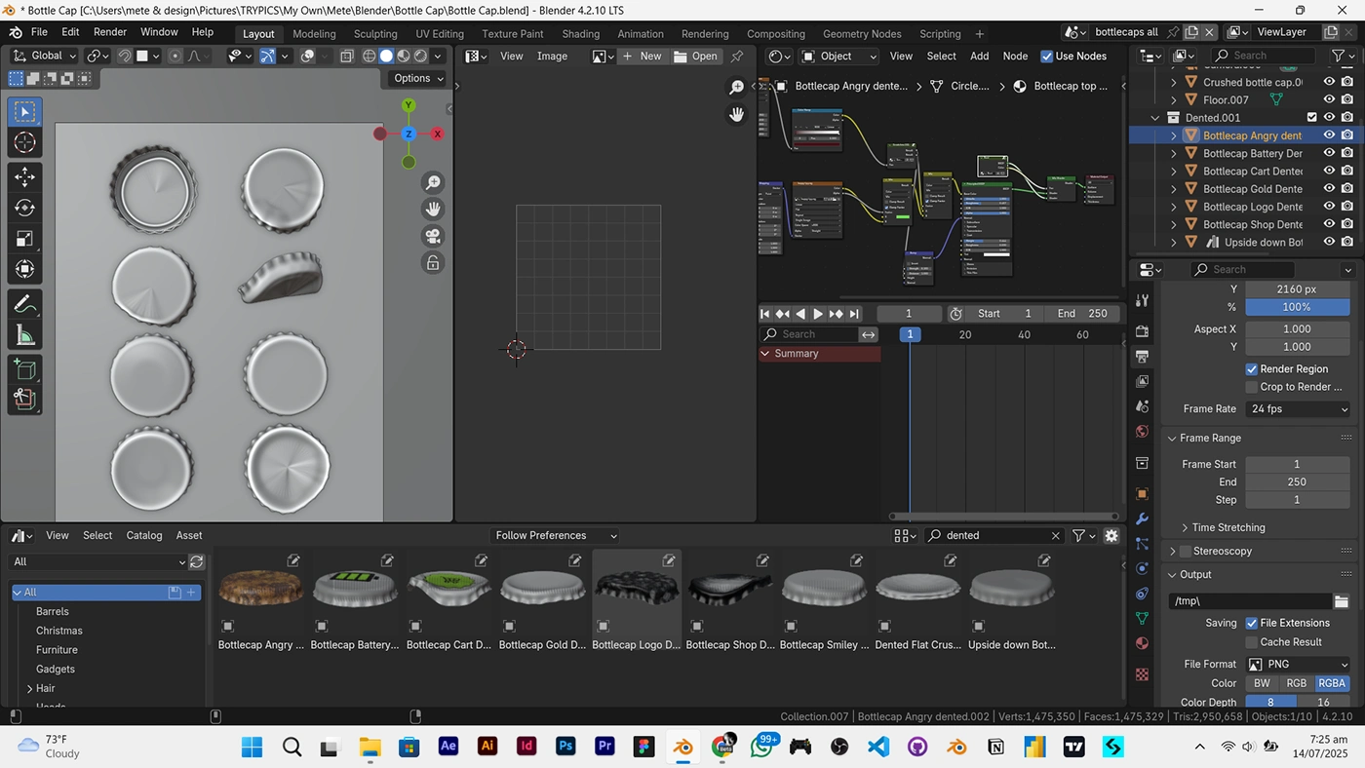Viewport: 1365px width, 768px height.
Task: Select the Rotate tool in viewport toolbar
Action: [25, 208]
